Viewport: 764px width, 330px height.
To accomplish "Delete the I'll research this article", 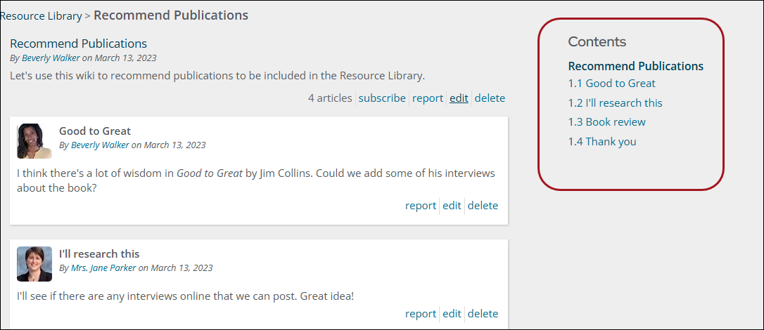I will click(x=483, y=314).
